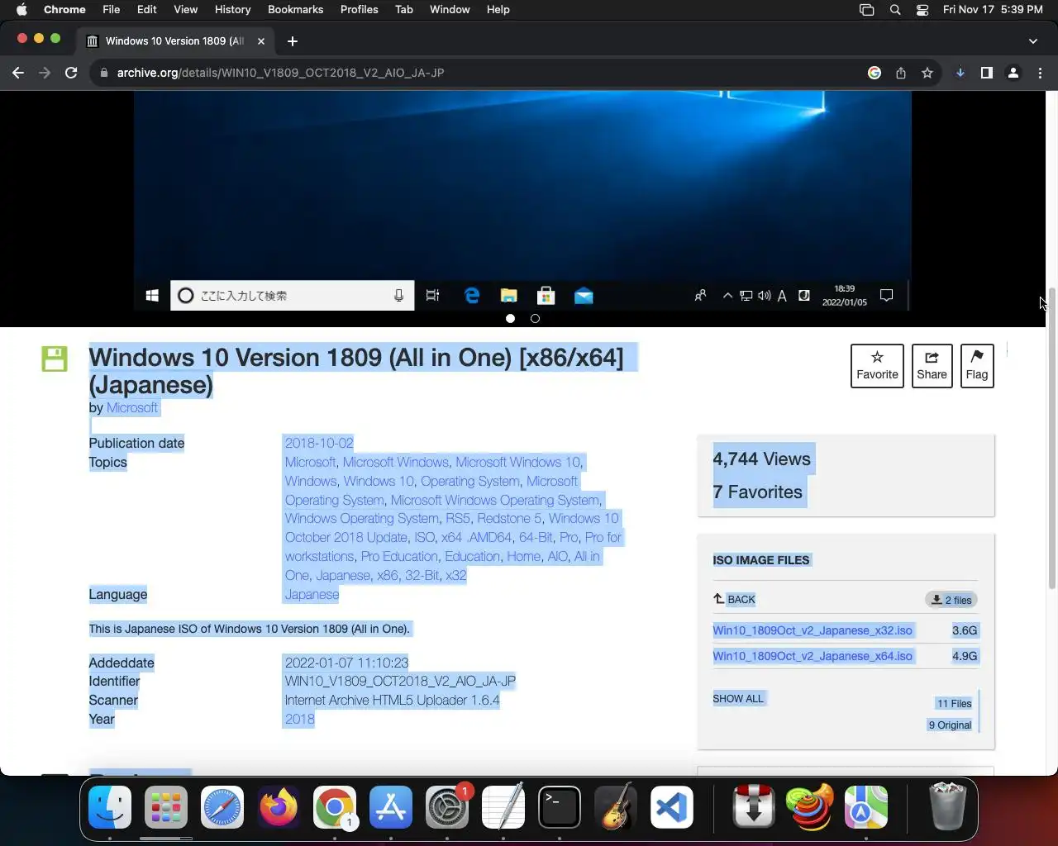The width and height of the screenshot is (1058, 846).
Task: Open the View menu
Action: pyautogui.click(x=185, y=9)
